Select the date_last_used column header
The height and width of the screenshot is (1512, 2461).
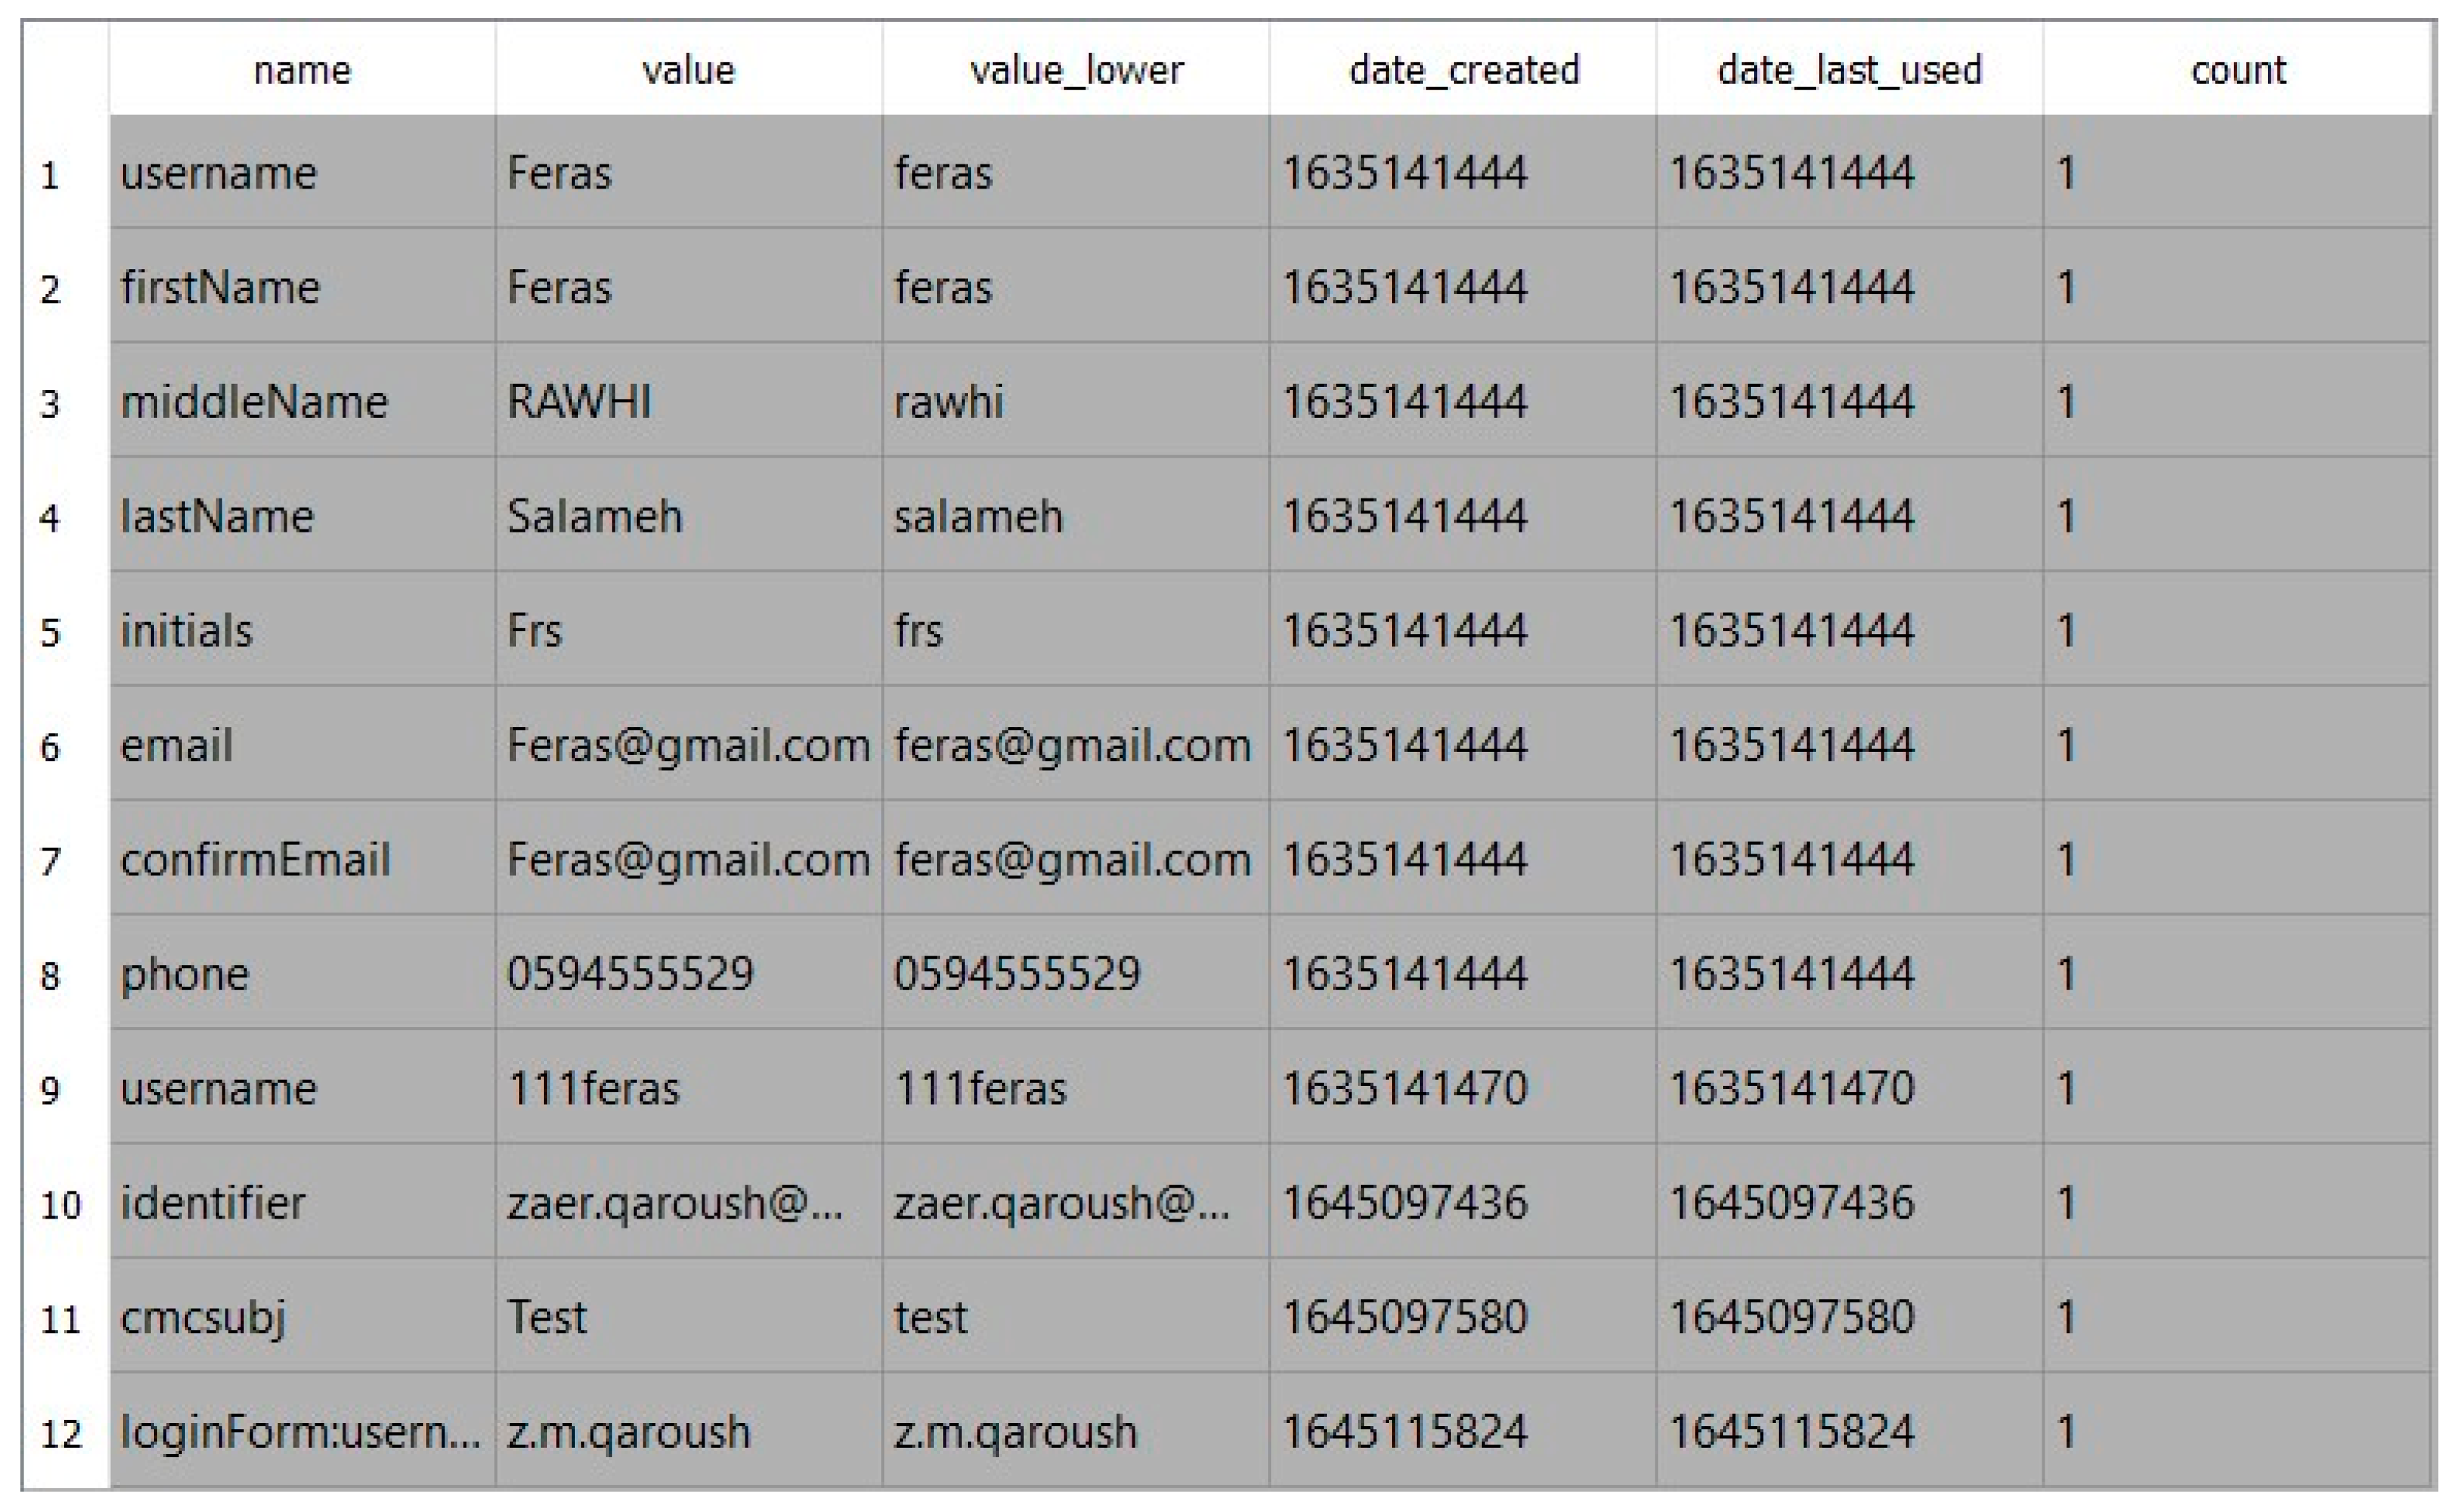1848,70
